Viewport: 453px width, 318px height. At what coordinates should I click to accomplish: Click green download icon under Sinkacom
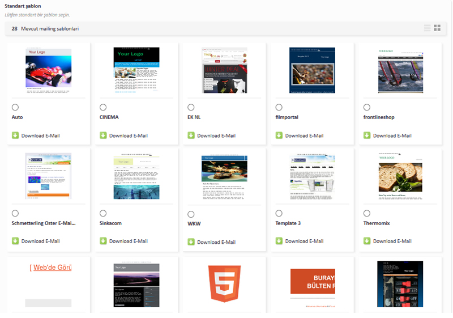click(x=103, y=241)
